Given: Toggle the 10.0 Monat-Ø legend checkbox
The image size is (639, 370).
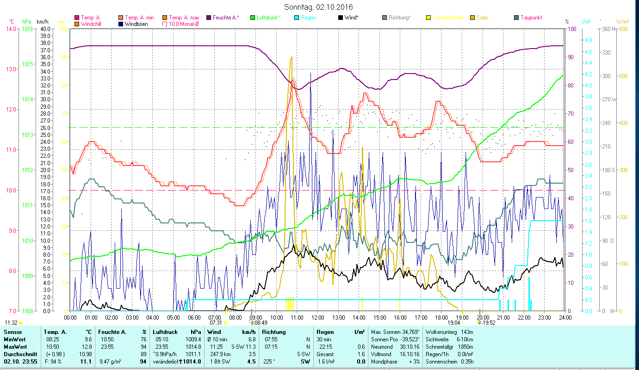Looking at the screenshot, I should 165,24.
